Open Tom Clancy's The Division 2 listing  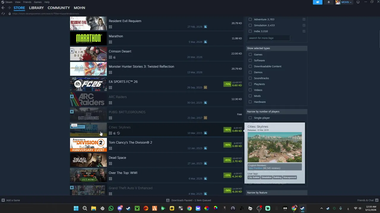[x=156, y=145]
